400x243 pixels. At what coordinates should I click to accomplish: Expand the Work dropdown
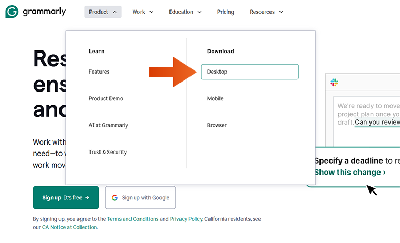click(143, 12)
